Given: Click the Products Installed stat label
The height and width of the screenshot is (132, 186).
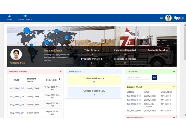Looking at the screenshot, I should coord(92,59).
